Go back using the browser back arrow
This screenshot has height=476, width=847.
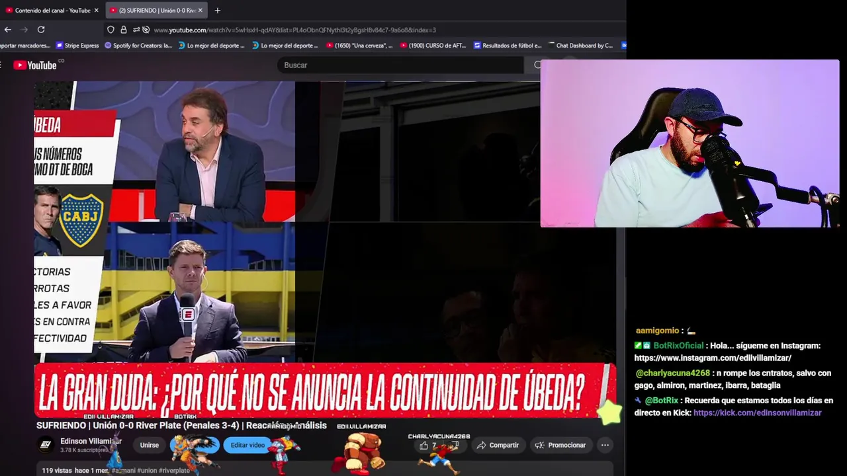point(7,30)
